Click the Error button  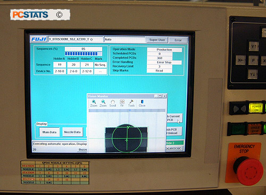tap(178, 40)
